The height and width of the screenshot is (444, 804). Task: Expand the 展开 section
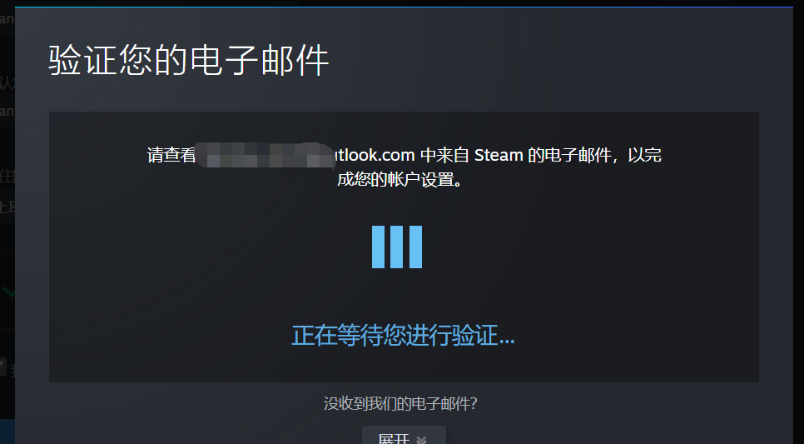point(404,436)
